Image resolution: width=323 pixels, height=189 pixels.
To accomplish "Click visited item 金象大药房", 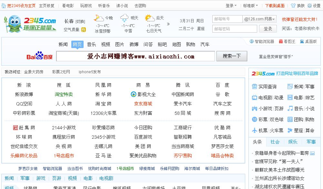I will click(34, 72).
